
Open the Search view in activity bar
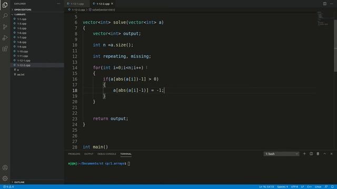[5, 16]
